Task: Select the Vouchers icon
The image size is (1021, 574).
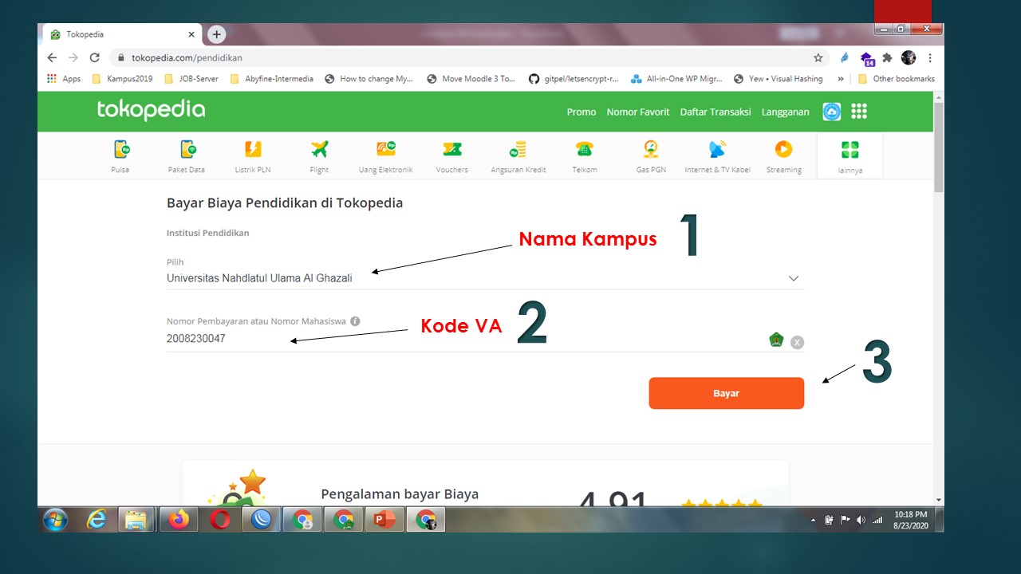Action: coord(451,150)
